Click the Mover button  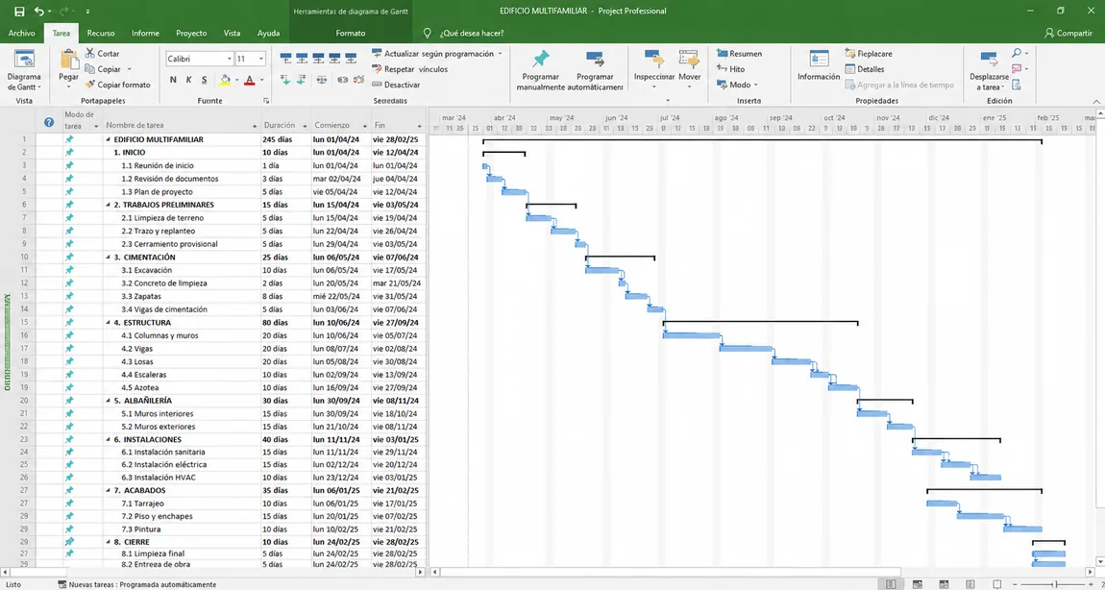689,69
